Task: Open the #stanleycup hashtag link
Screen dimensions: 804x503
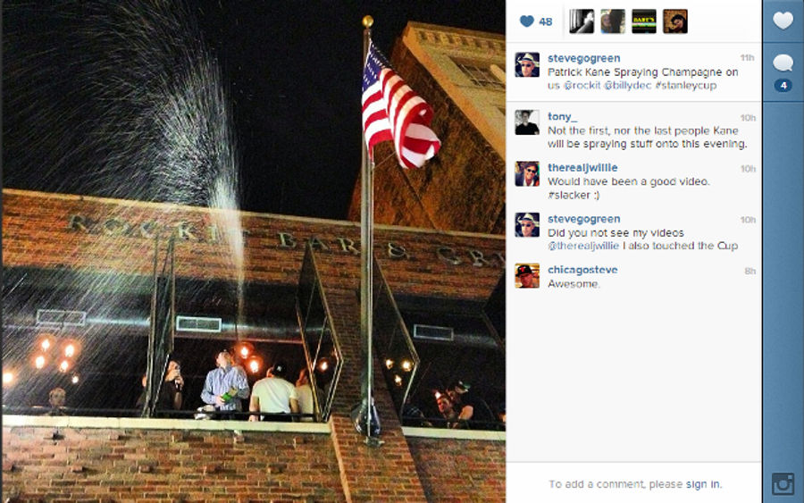Action: pyautogui.click(x=685, y=86)
